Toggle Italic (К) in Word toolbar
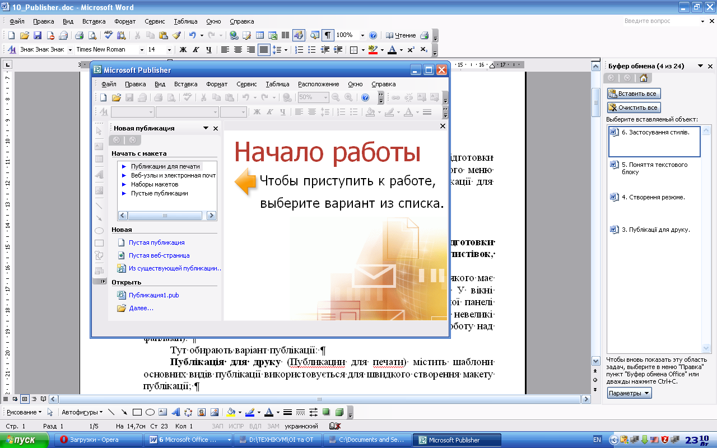The height and width of the screenshot is (448, 717). pos(195,50)
